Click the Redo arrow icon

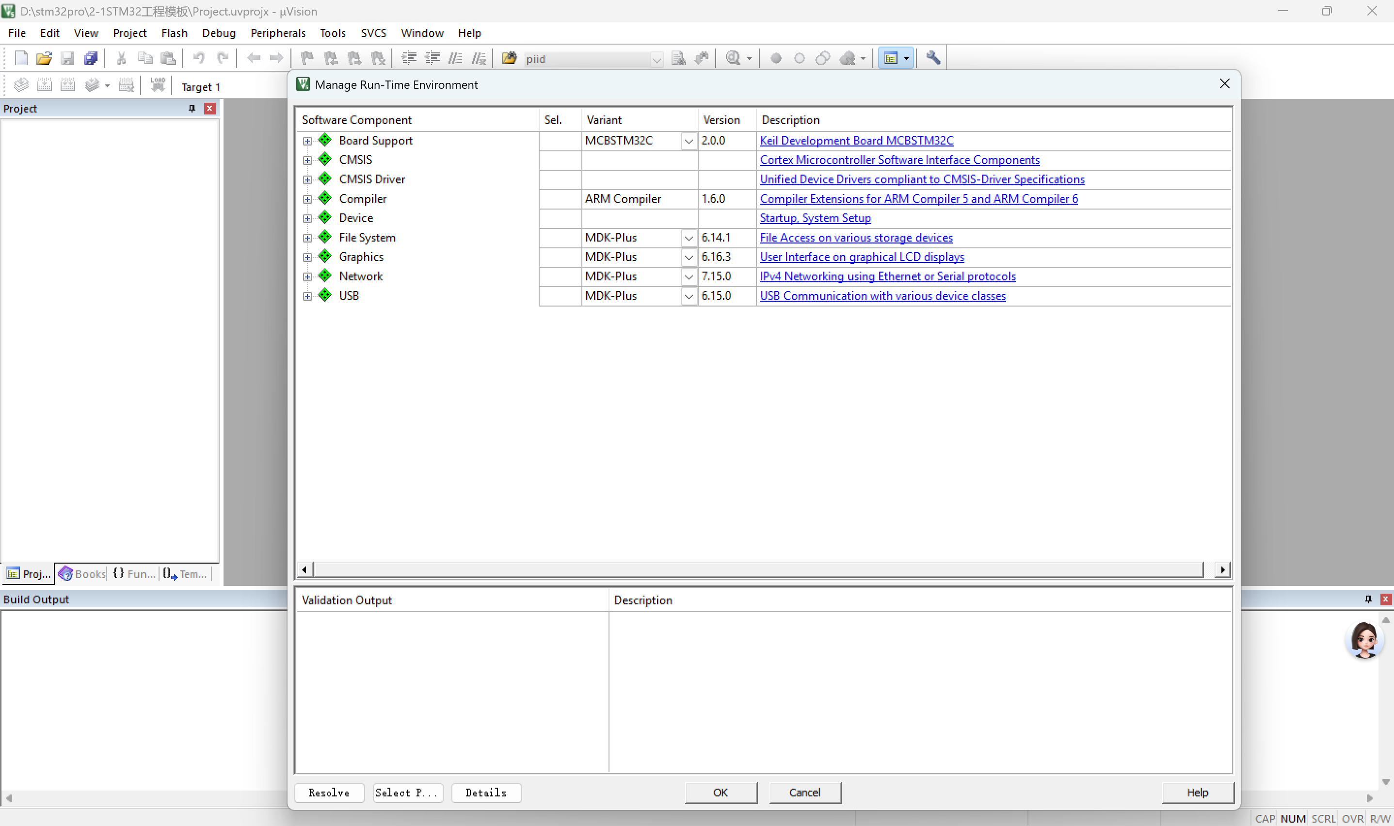[x=223, y=58]
